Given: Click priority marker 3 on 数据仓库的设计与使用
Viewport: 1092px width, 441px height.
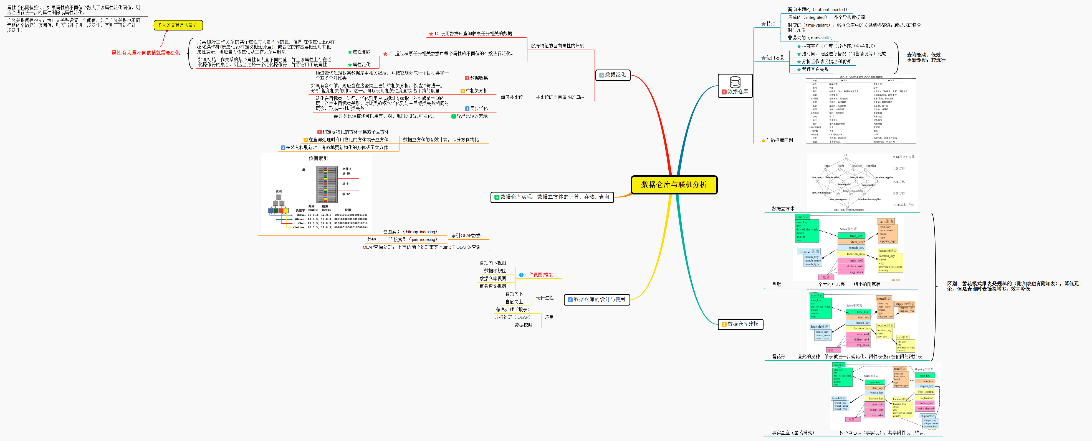Looking at the screenshot, I should [x=570, y=300].
